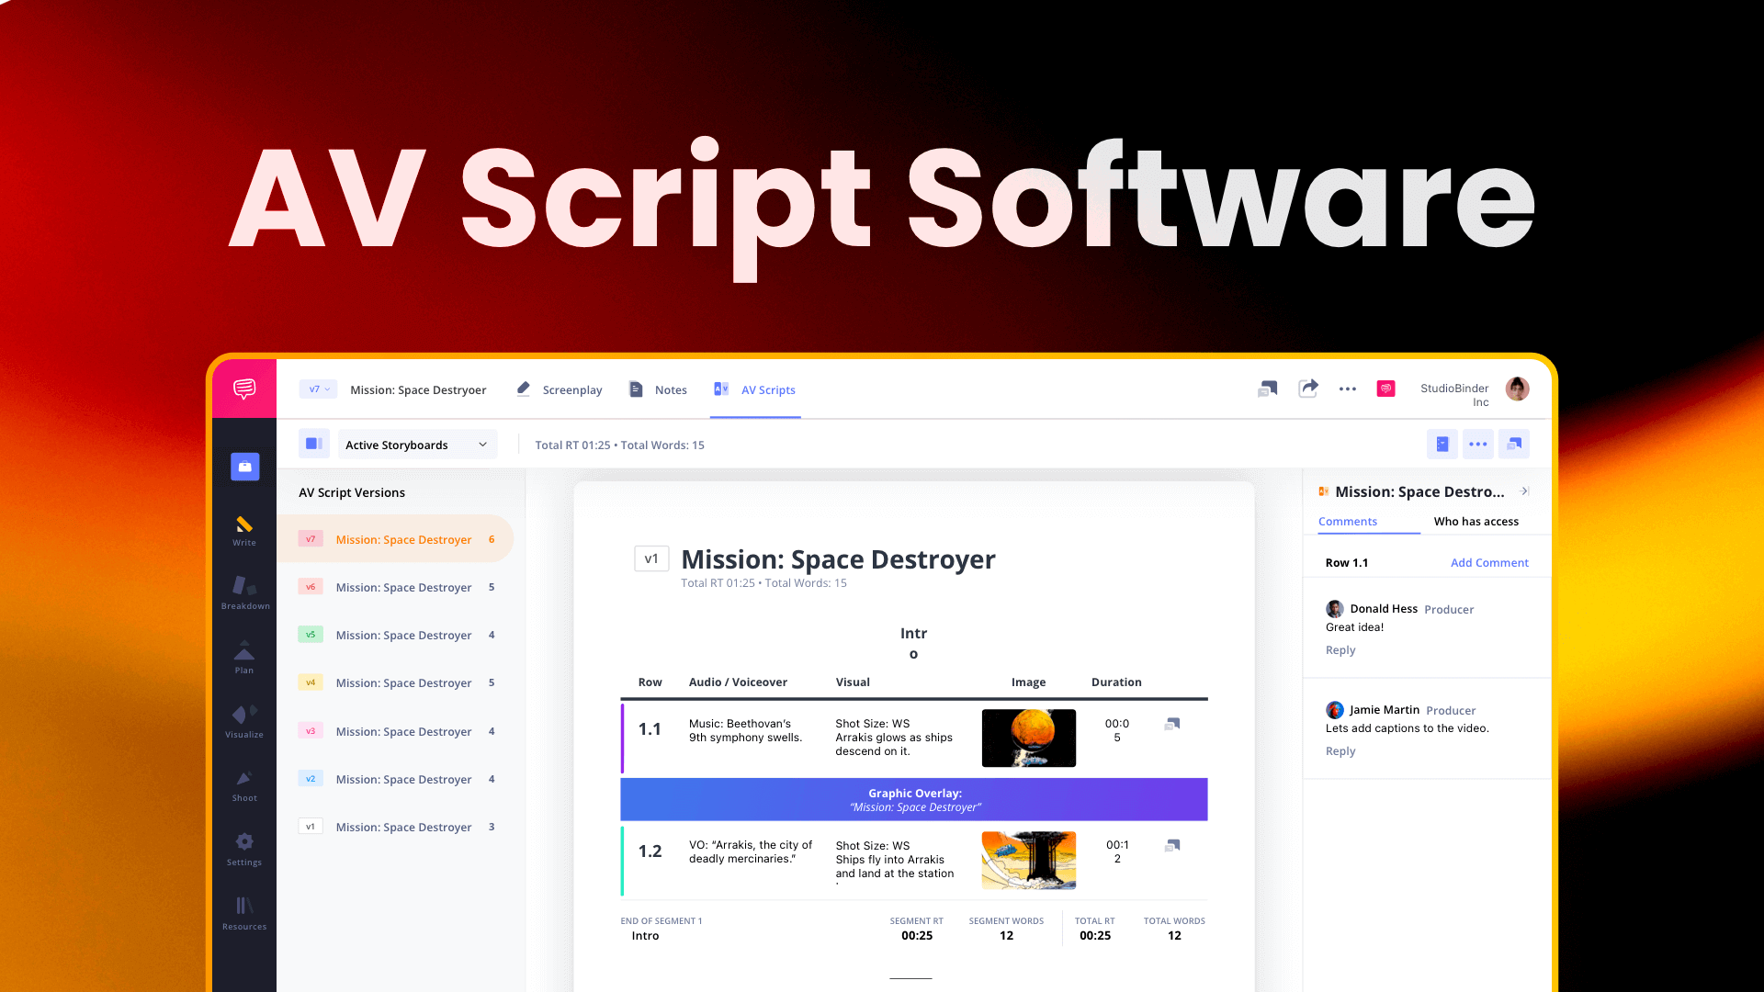
Task: Open the Shoot section in the sidebar
Action: click(243, 786)
